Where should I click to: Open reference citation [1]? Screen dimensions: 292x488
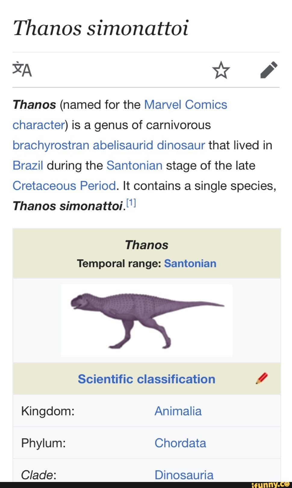(132, 201)
